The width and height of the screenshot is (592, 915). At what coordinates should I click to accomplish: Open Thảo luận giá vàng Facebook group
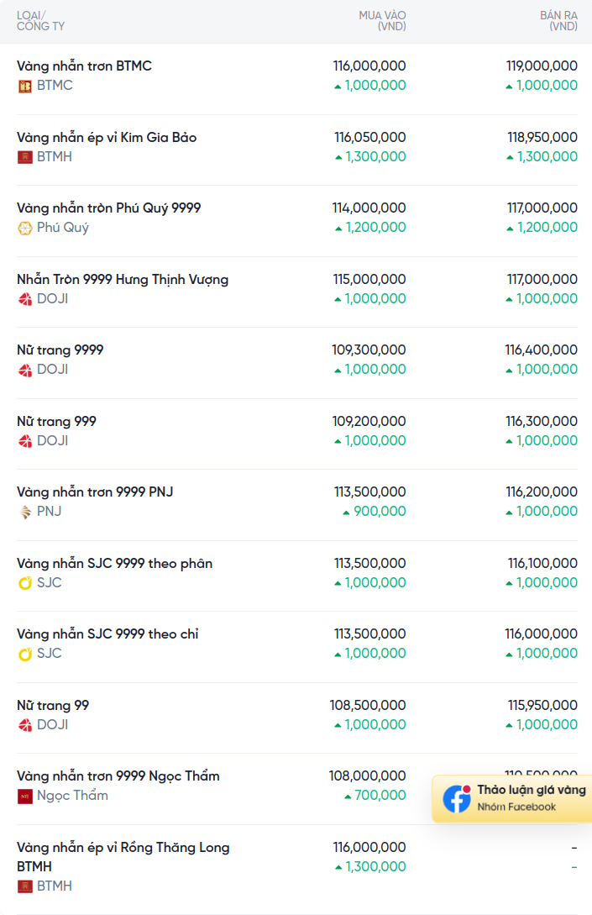(x=531, y=791)
